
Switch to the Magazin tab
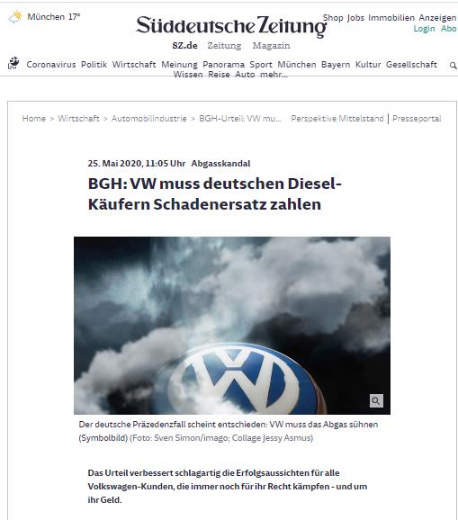(271, 46)
